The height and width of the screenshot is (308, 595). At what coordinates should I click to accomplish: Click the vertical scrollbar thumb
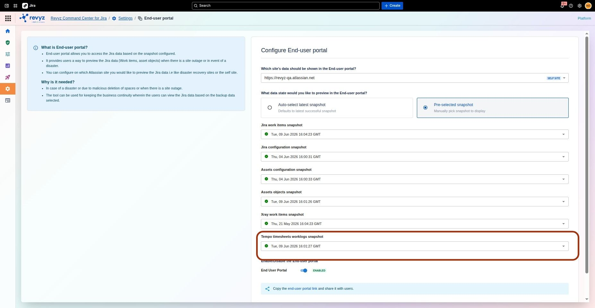pos(587,155)
